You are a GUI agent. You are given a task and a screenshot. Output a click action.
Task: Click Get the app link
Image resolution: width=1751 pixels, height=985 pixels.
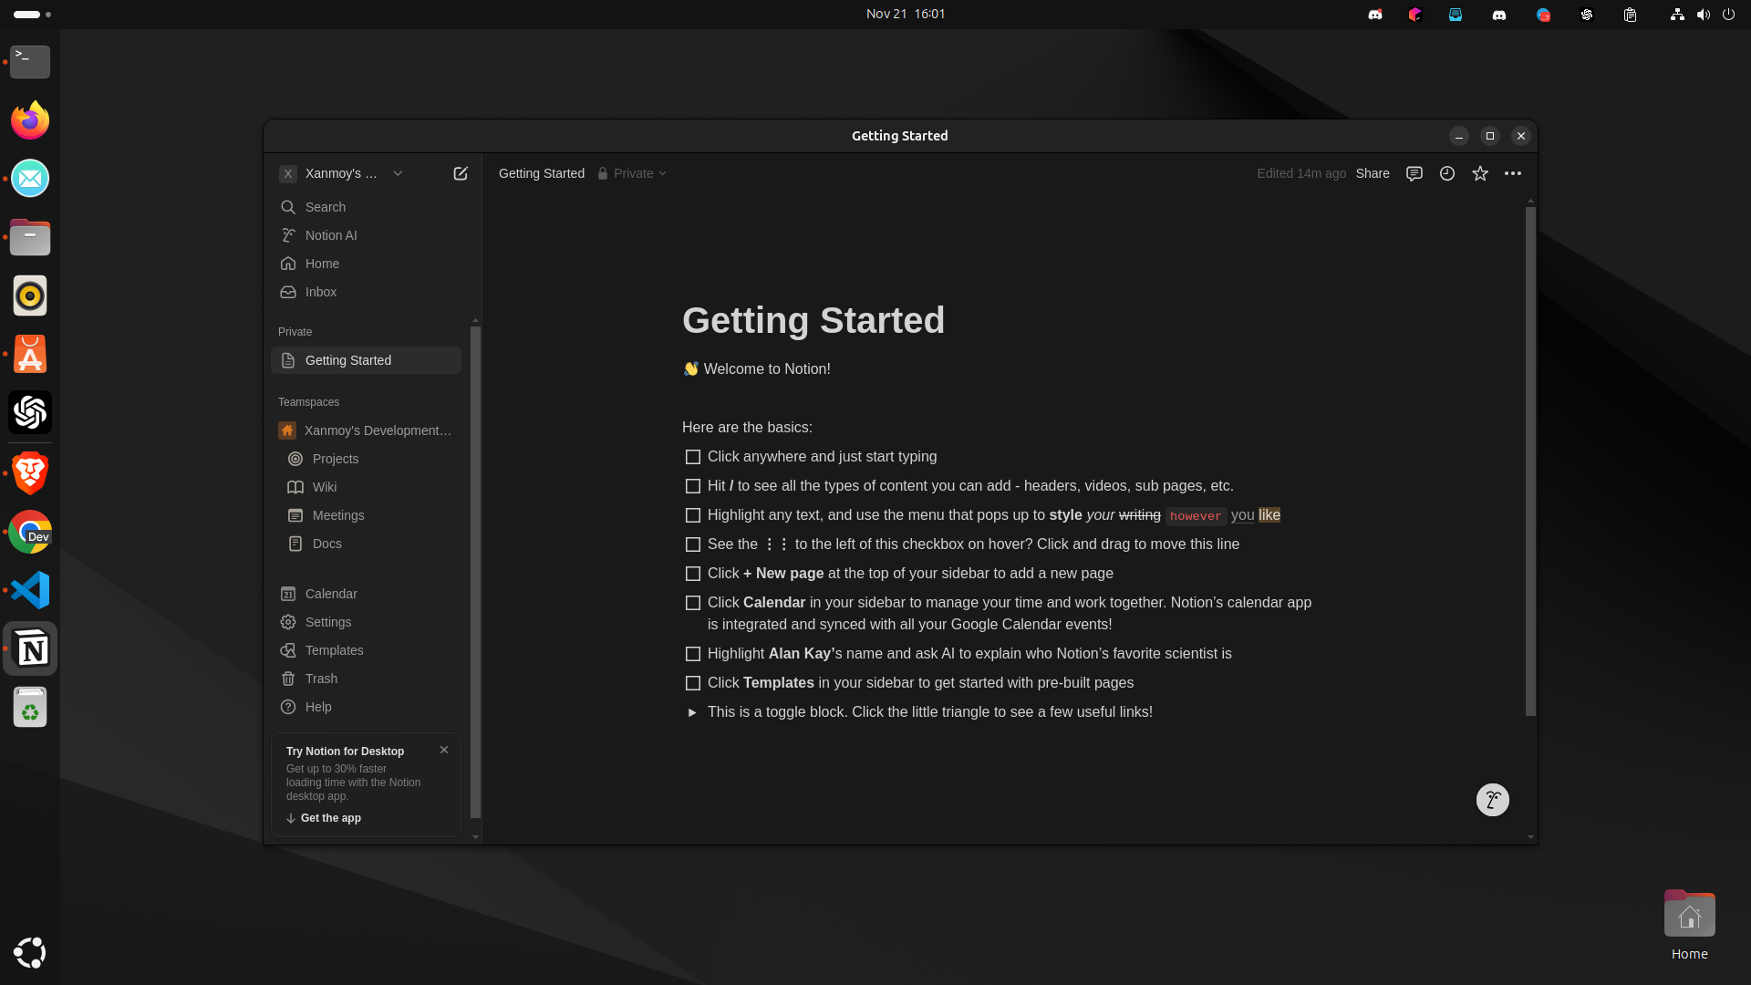pos(324,818)
